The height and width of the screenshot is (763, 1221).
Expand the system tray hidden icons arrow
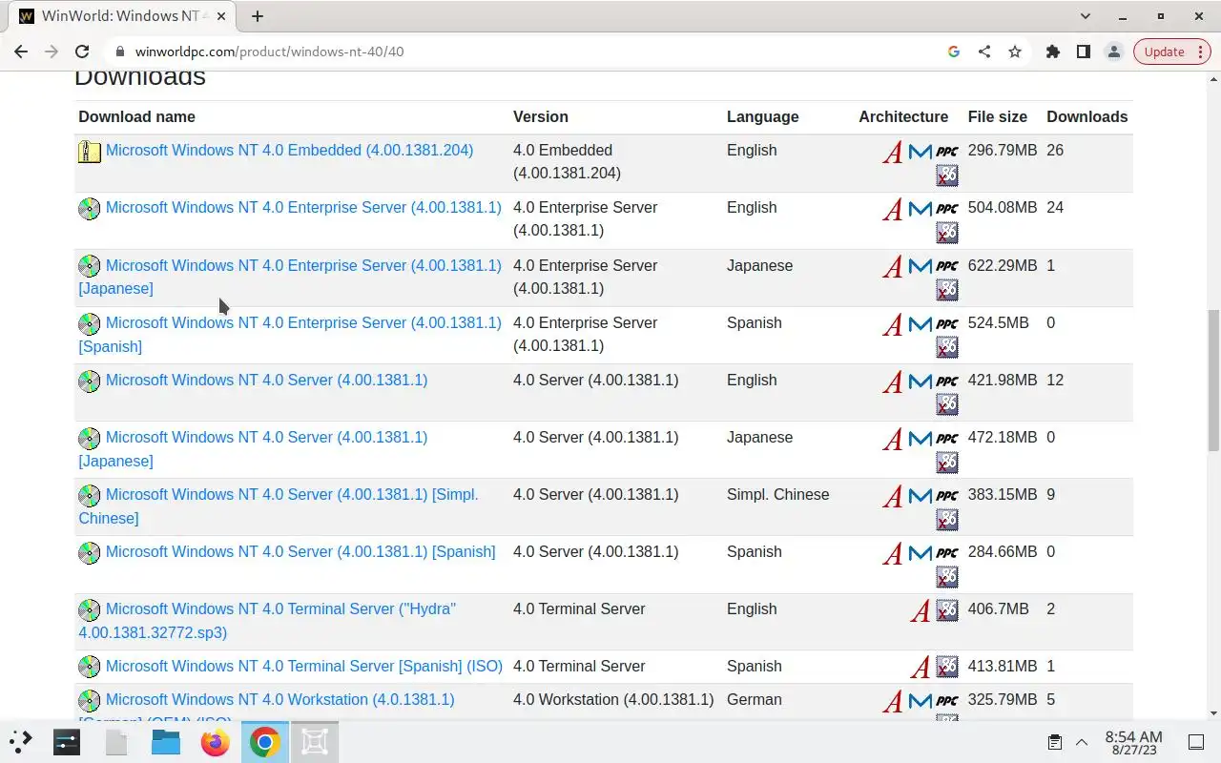pos(1082,742)
